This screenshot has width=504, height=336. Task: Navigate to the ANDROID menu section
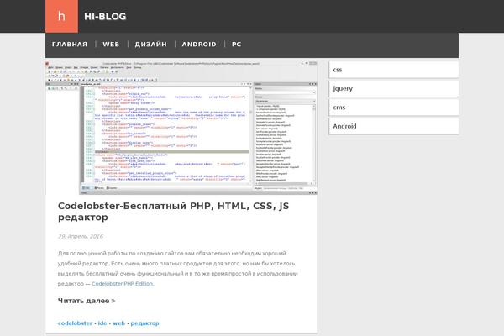tap(199, 45)
